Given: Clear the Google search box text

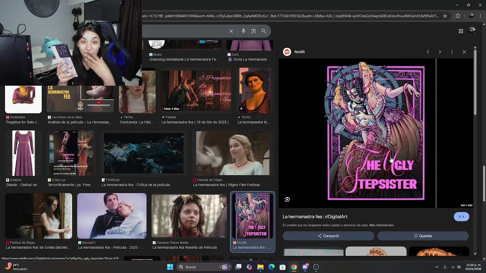Looking at the screenshot, I should pyautogui.click(x=231, y=31).
